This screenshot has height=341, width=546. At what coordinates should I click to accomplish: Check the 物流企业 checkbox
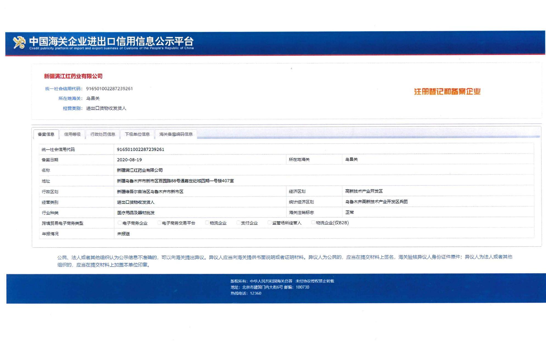[x=207, y=223]
